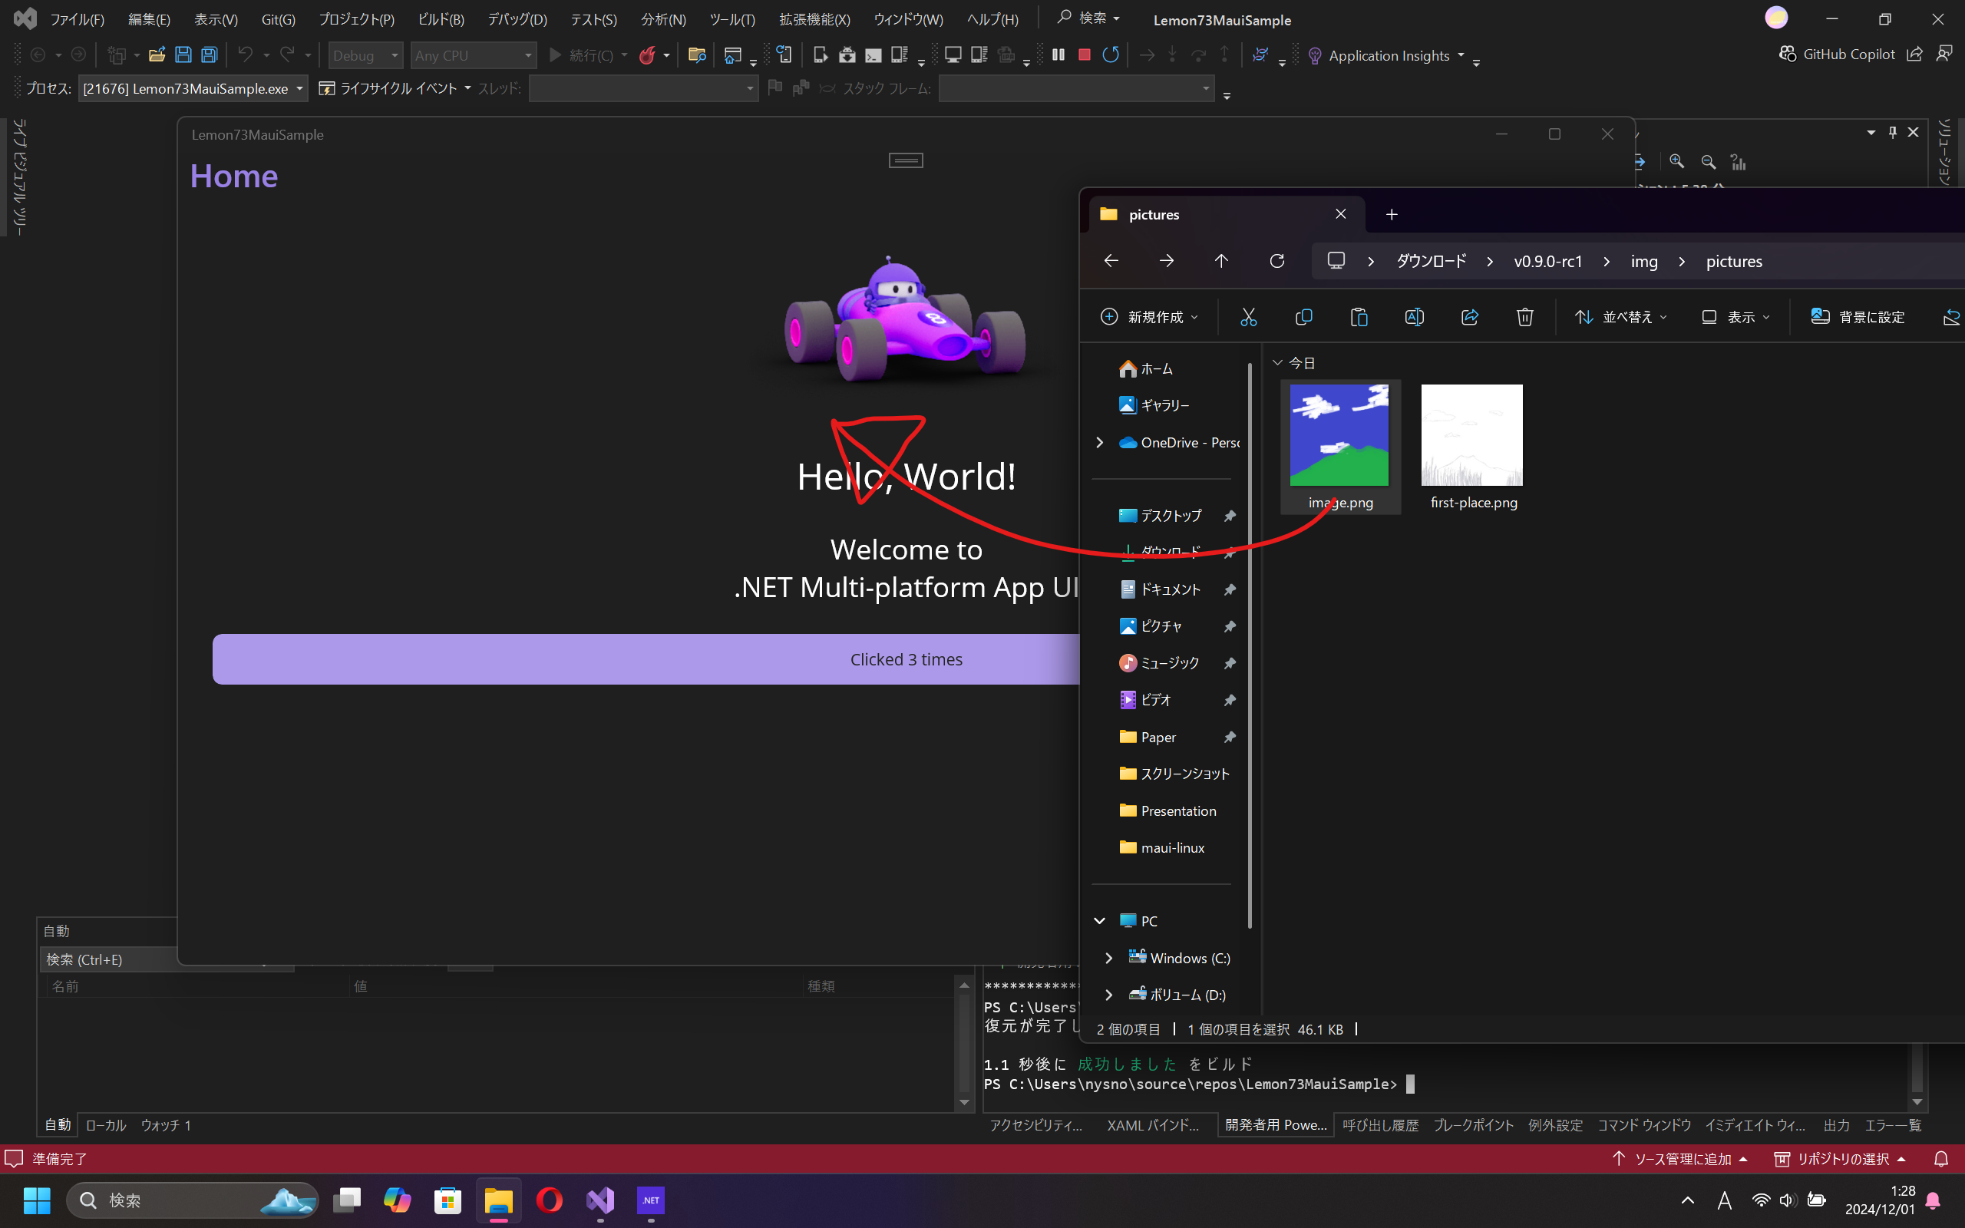Screen dimensions: 1965x1228
Task: Click the Explorer refresh icon
Action: [1276, 261]
